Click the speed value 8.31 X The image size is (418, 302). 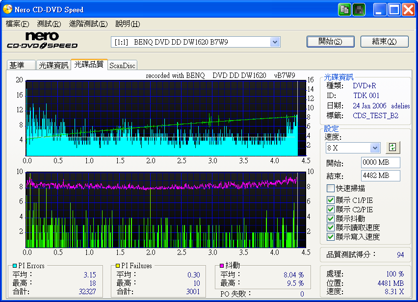(394, 292)
